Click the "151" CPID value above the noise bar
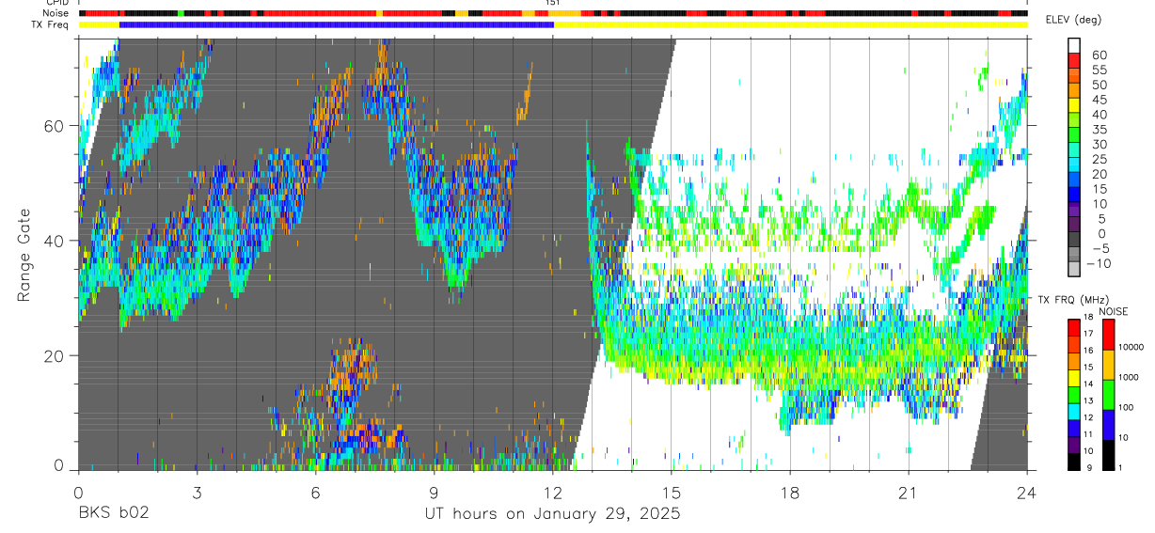 click(553, 3)
